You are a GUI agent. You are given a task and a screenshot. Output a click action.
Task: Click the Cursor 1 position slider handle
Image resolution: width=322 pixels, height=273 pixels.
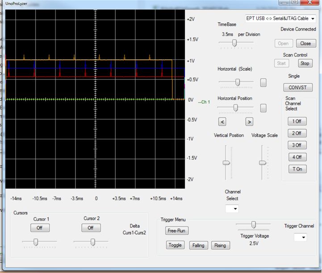click(x=36, y=242)
